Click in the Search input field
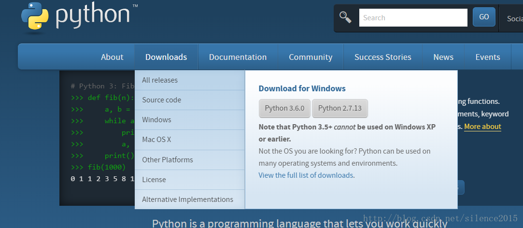The image size is (523, 228). pos(413,18)
